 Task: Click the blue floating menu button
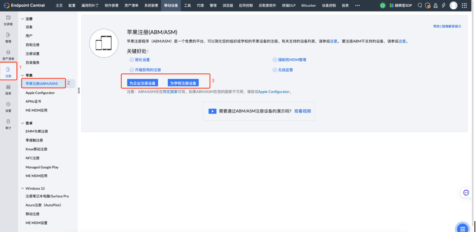point(463,228)
